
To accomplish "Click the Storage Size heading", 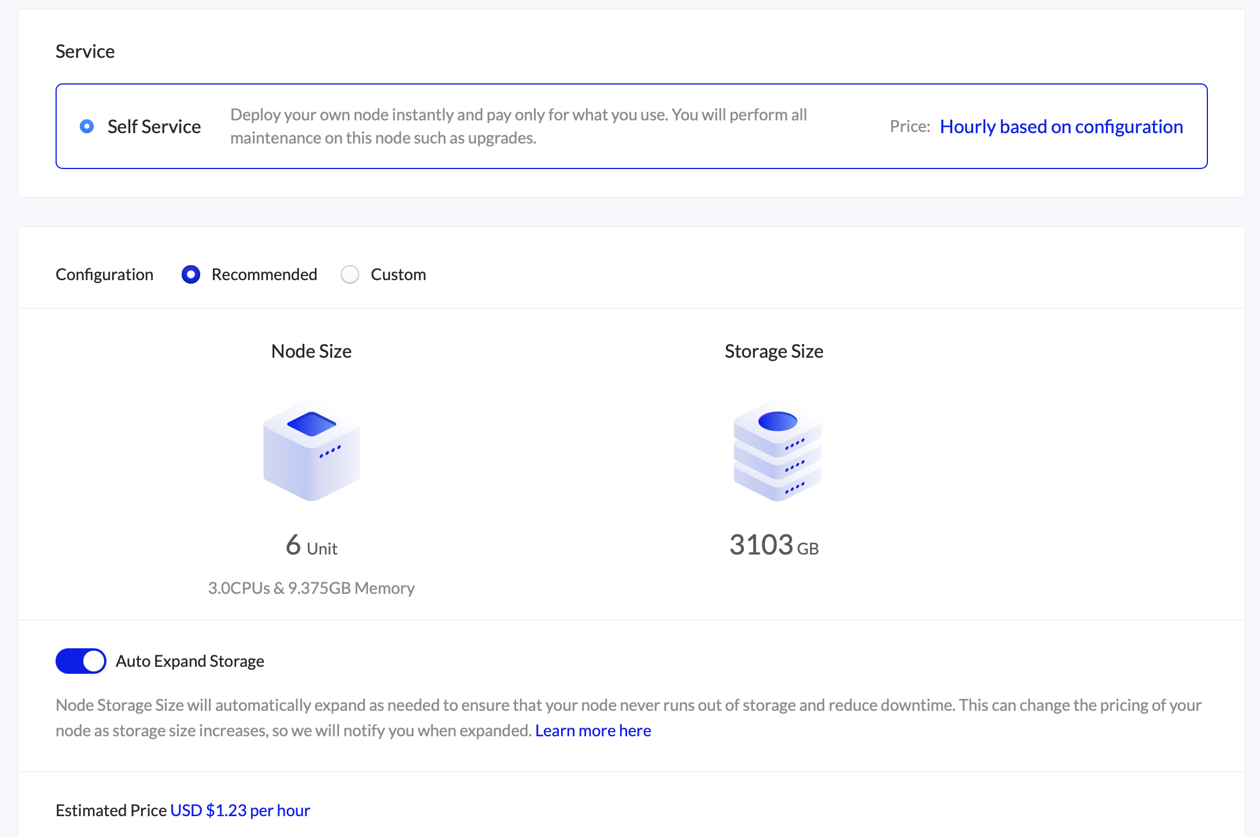I will pyautogui.click(x=774, y=351).
